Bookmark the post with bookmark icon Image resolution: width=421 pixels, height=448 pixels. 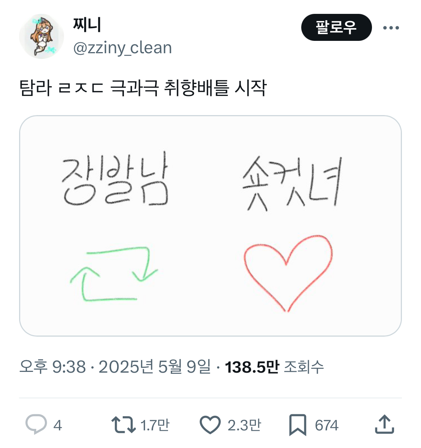(x=298, y=425)
